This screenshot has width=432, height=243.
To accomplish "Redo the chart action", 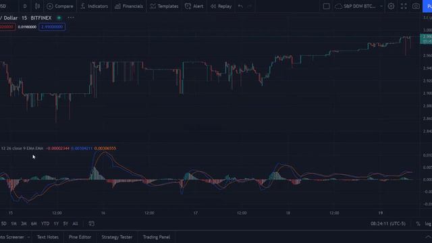I will coord(250,6).
